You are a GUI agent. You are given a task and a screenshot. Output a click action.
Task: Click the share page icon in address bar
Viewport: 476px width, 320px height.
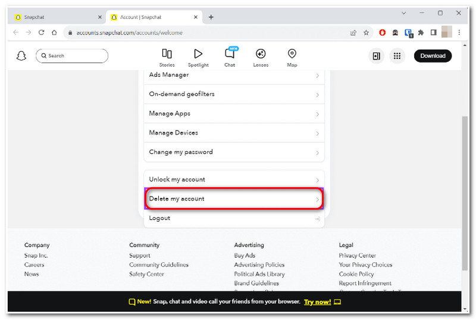(353, 33)
